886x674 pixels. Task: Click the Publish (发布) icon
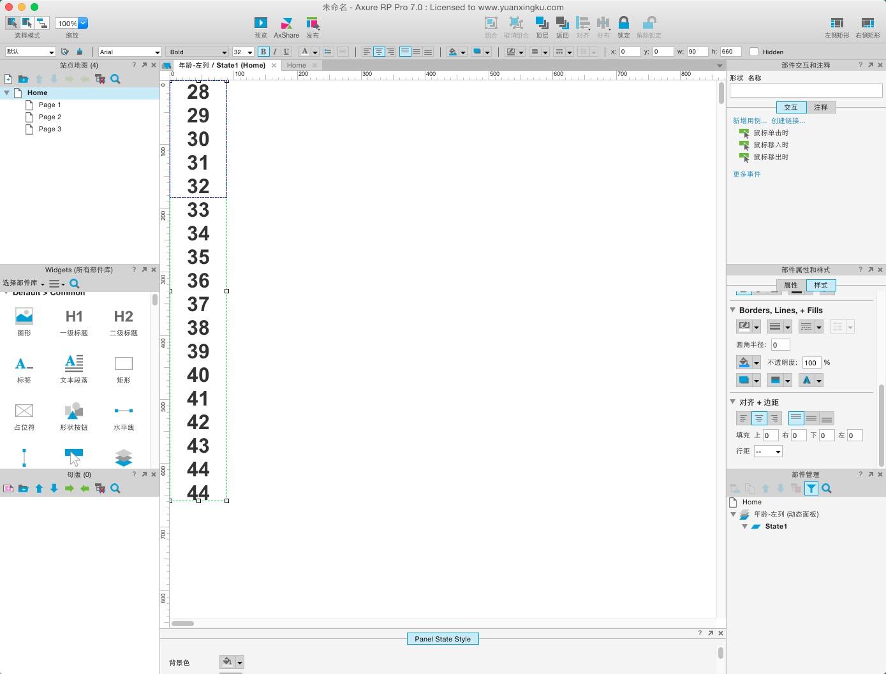pos(313,24)
